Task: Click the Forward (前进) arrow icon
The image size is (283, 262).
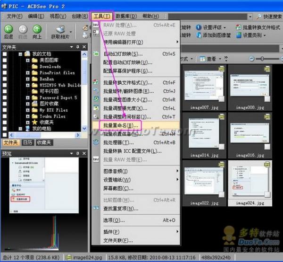Action: tap(23, 29)
